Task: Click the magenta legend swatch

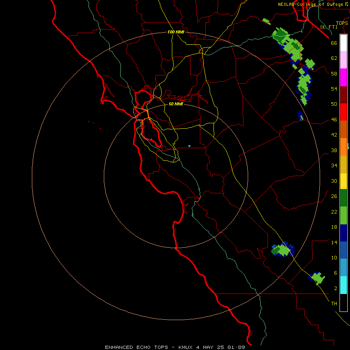Action: pyautogui.click(x=343, y=77)
